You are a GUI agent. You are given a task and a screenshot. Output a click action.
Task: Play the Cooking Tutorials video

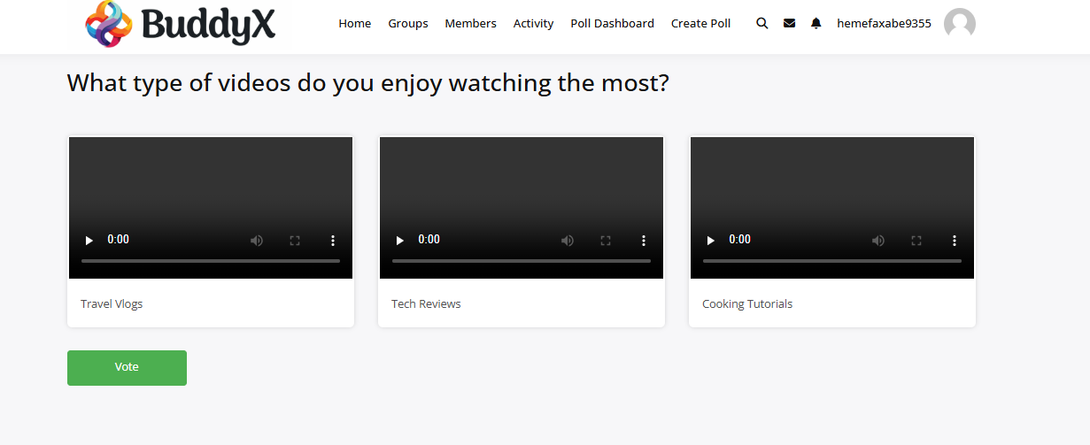(710, 240)
